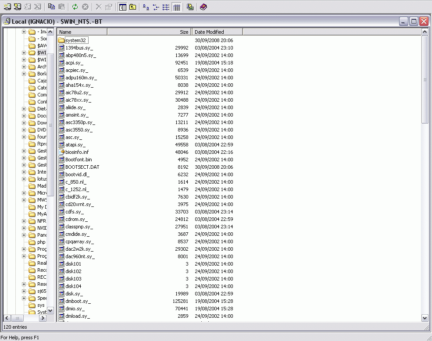Select the four folder in tree

click(42, 137)
